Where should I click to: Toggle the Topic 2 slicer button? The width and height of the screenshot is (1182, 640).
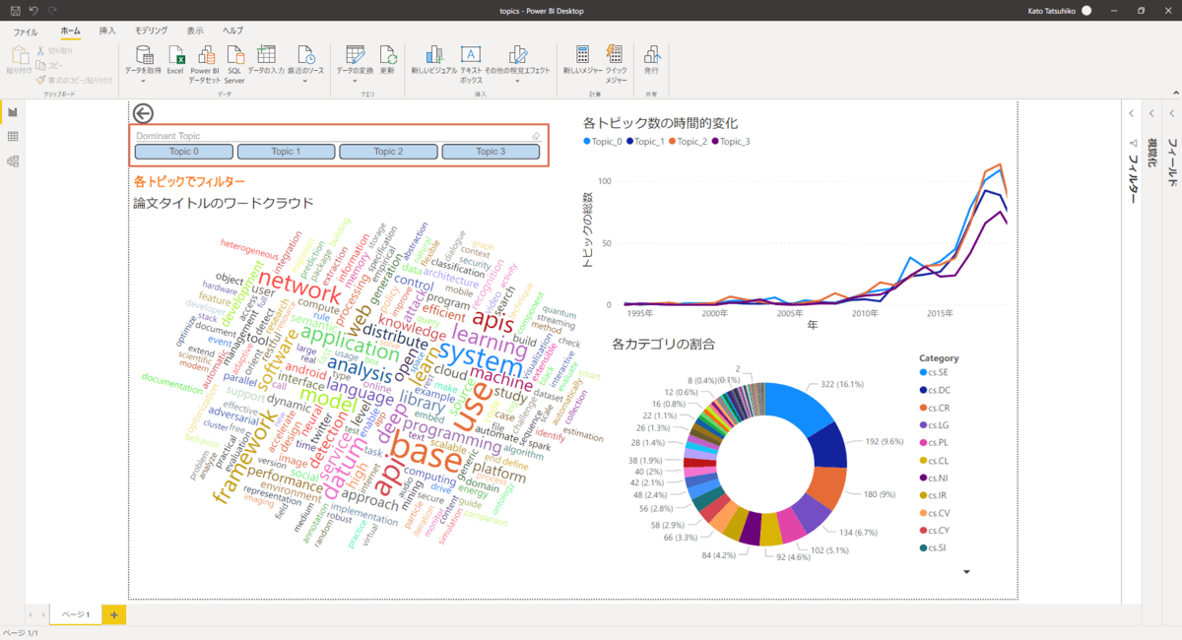[x=388, y=152]
